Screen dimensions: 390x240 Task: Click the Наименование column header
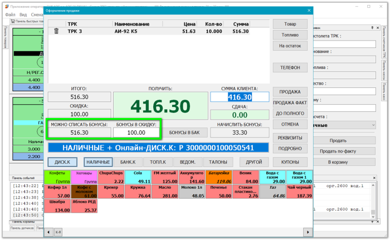[132, 24]
